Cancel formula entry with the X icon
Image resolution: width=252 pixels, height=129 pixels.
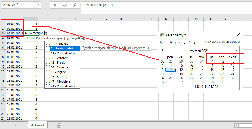tap(55, 5)
